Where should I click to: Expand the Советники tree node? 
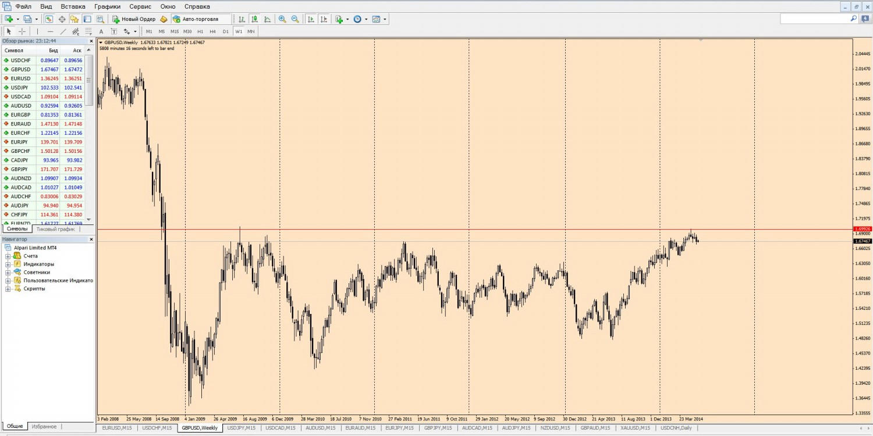point(9,272)
